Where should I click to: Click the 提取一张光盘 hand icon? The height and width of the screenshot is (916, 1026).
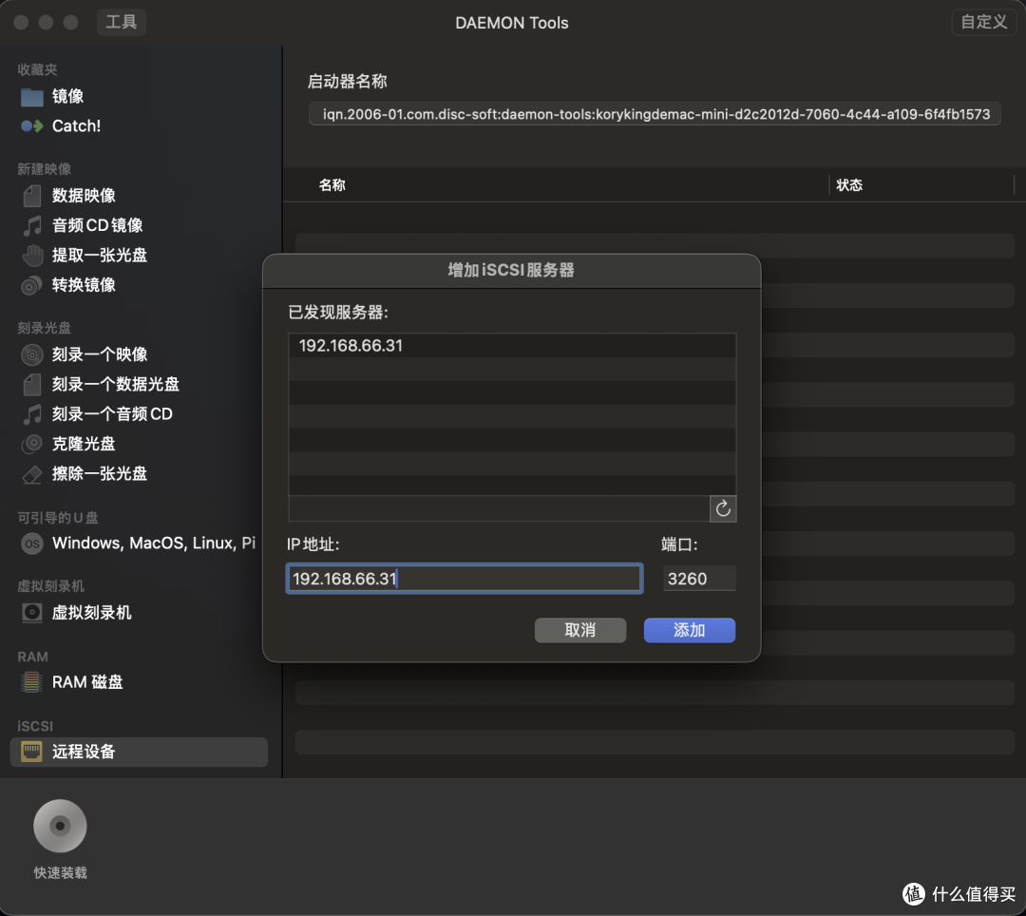31,256
